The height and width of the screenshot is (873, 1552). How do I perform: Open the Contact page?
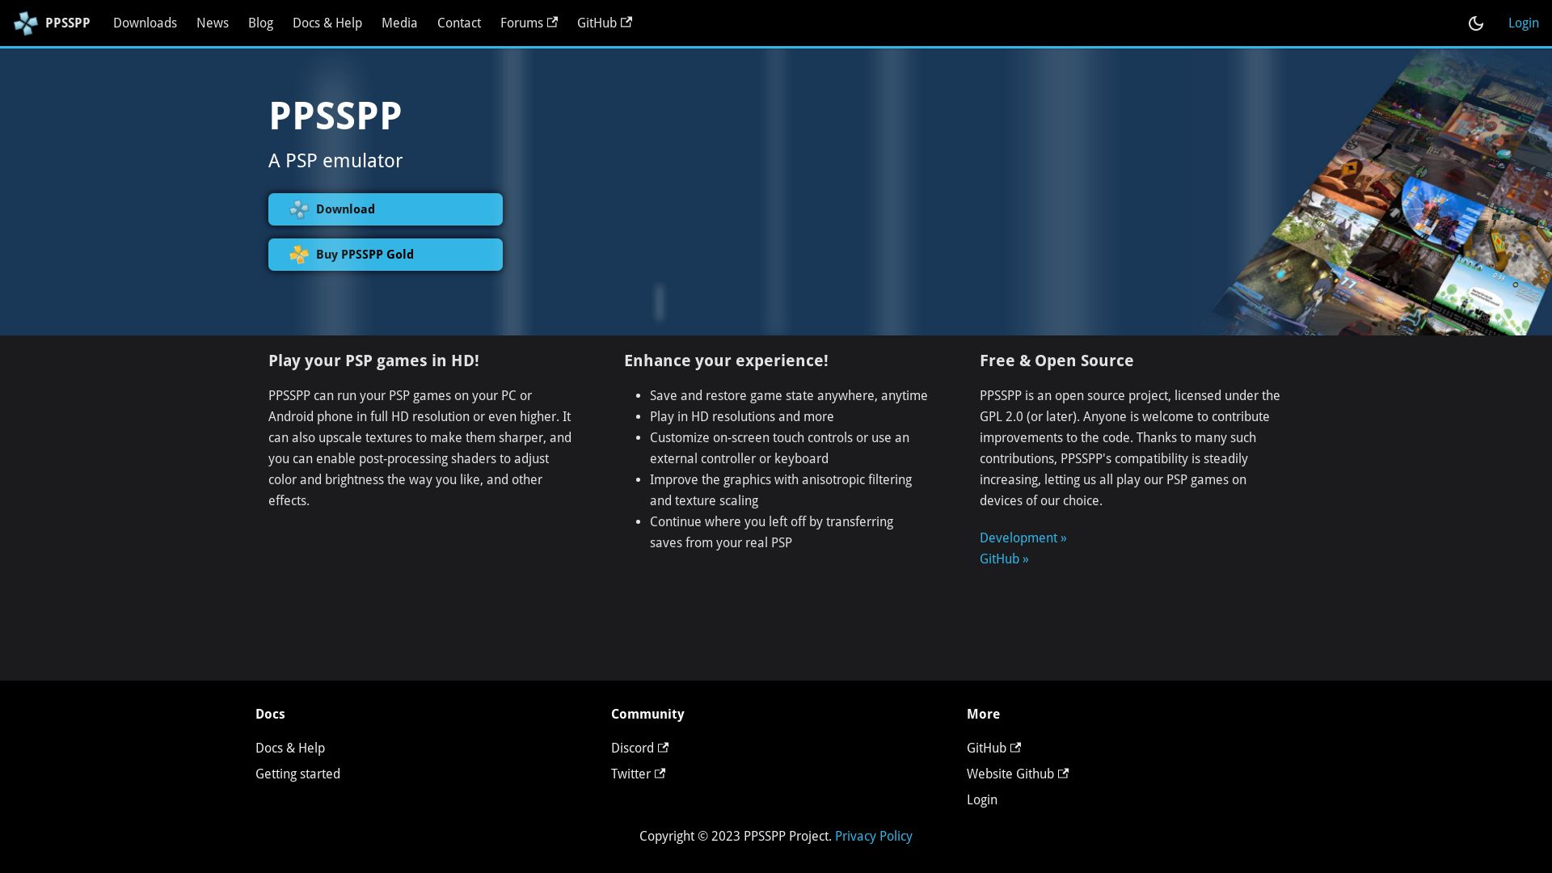pyautogui.click(x=459, y=23)
